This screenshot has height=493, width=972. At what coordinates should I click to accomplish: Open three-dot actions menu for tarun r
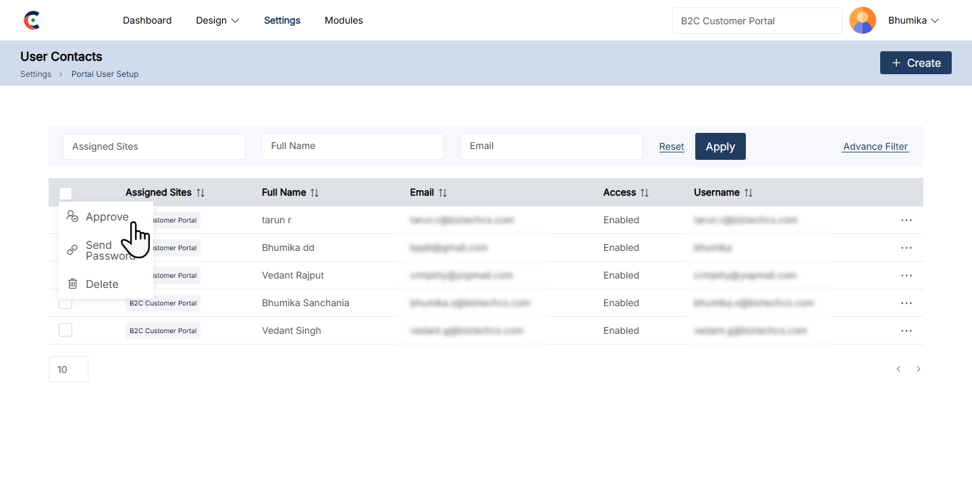906,221
